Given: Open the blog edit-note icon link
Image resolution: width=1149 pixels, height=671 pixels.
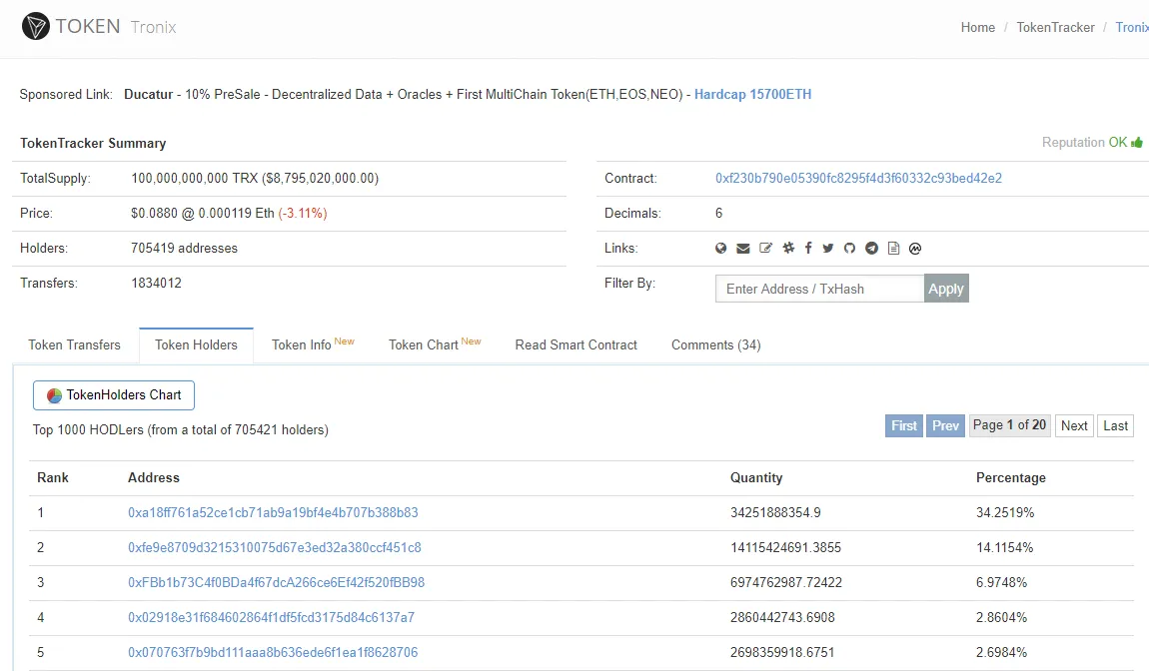Looking at the screenshot, I should pos(765,249).
